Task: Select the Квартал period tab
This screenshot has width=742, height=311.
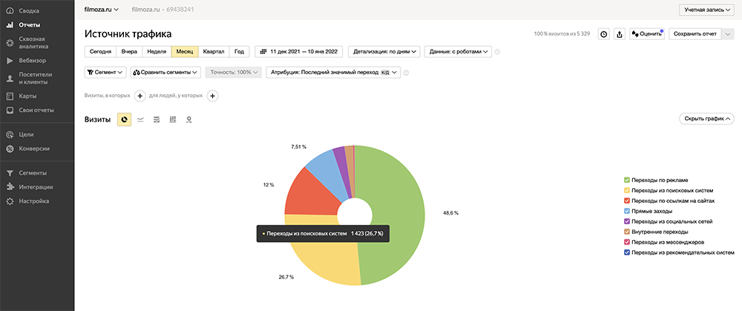Action: tap(214, 52)
